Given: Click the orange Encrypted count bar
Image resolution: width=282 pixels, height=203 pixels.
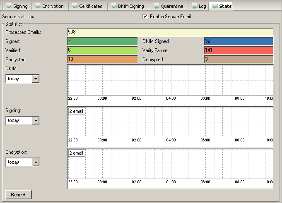Looking at the screenshot, I should coord(102,60).
